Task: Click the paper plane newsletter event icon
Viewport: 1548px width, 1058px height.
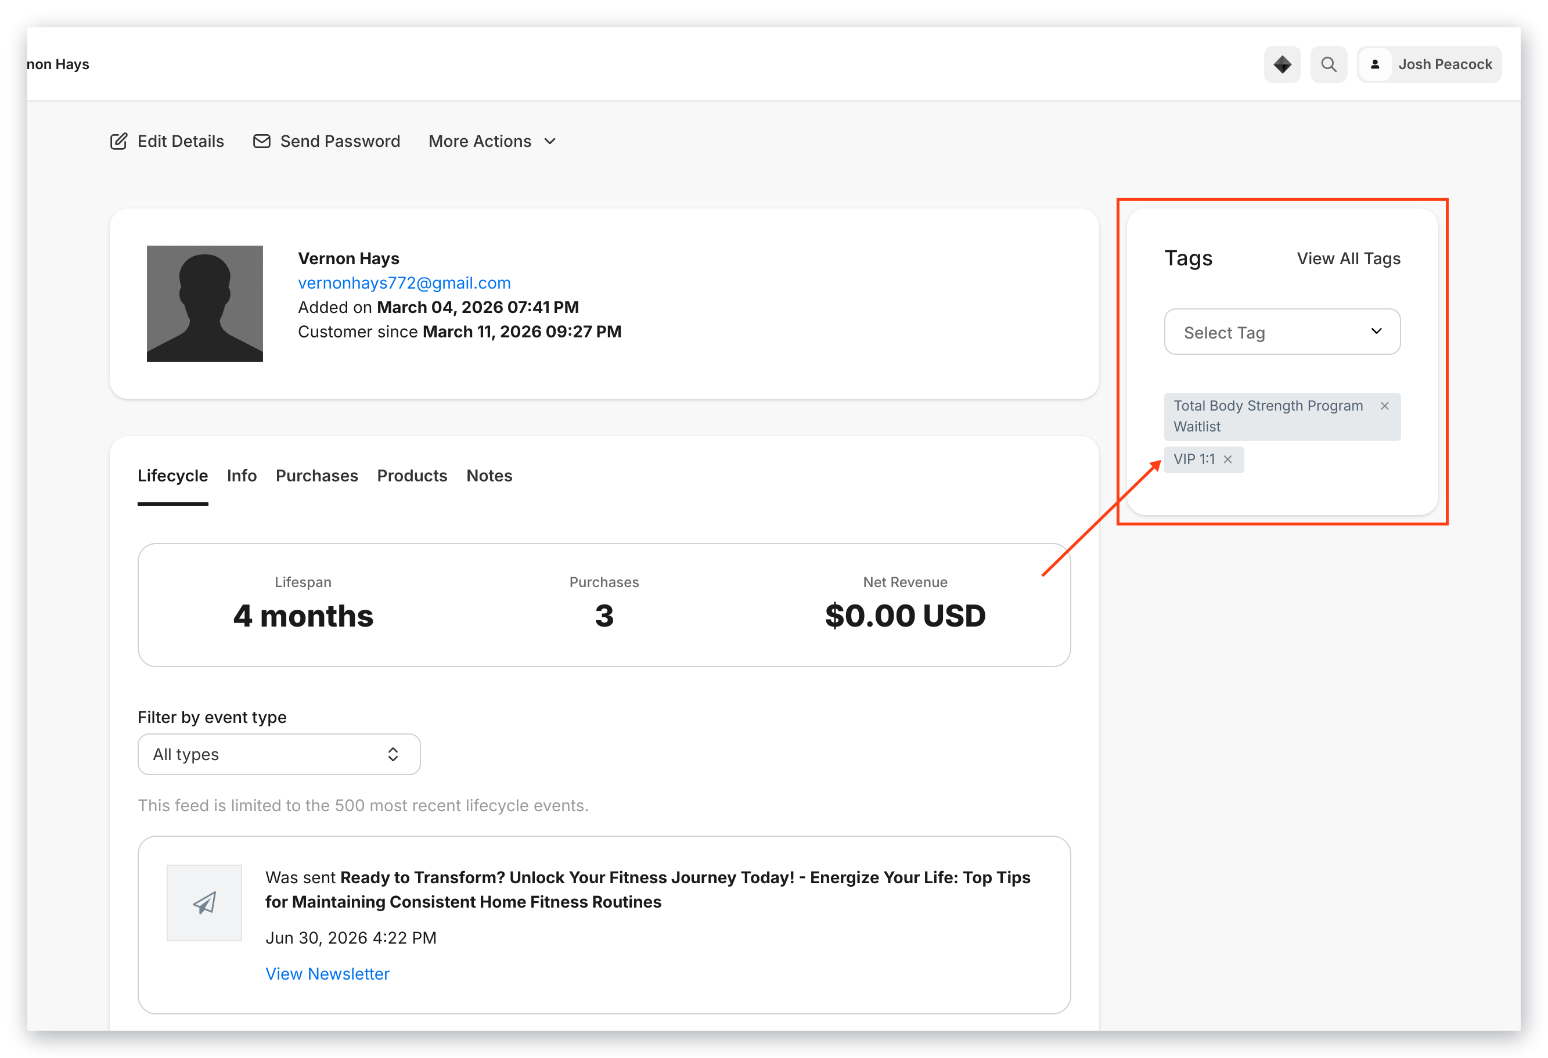Action: click(204, 903)
